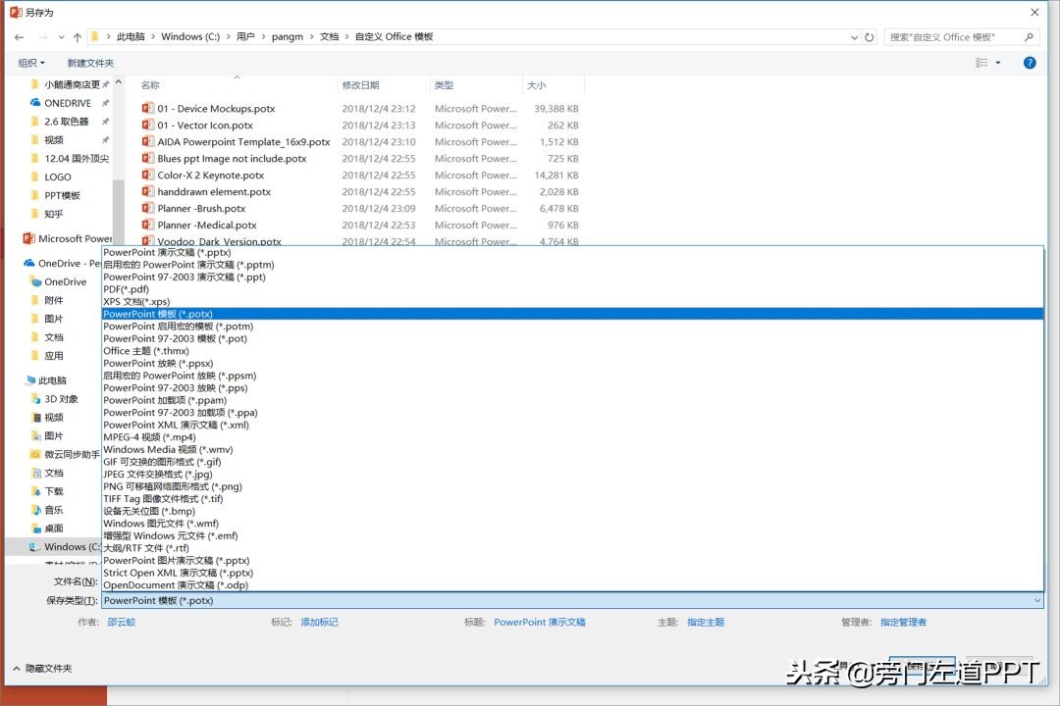This screenshot has height=706, width=1060.
Task: Click 指定主题 link
Action: 706,623
